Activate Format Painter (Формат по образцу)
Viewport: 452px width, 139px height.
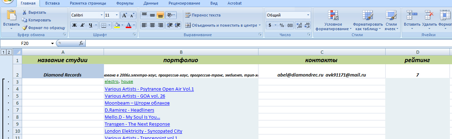(44, 28)
